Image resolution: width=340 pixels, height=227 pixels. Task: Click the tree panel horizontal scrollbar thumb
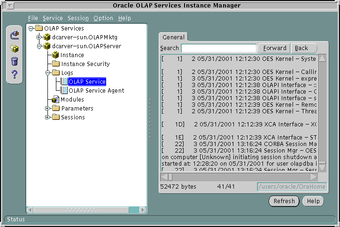pyautogui.click(x=81, y=210)
